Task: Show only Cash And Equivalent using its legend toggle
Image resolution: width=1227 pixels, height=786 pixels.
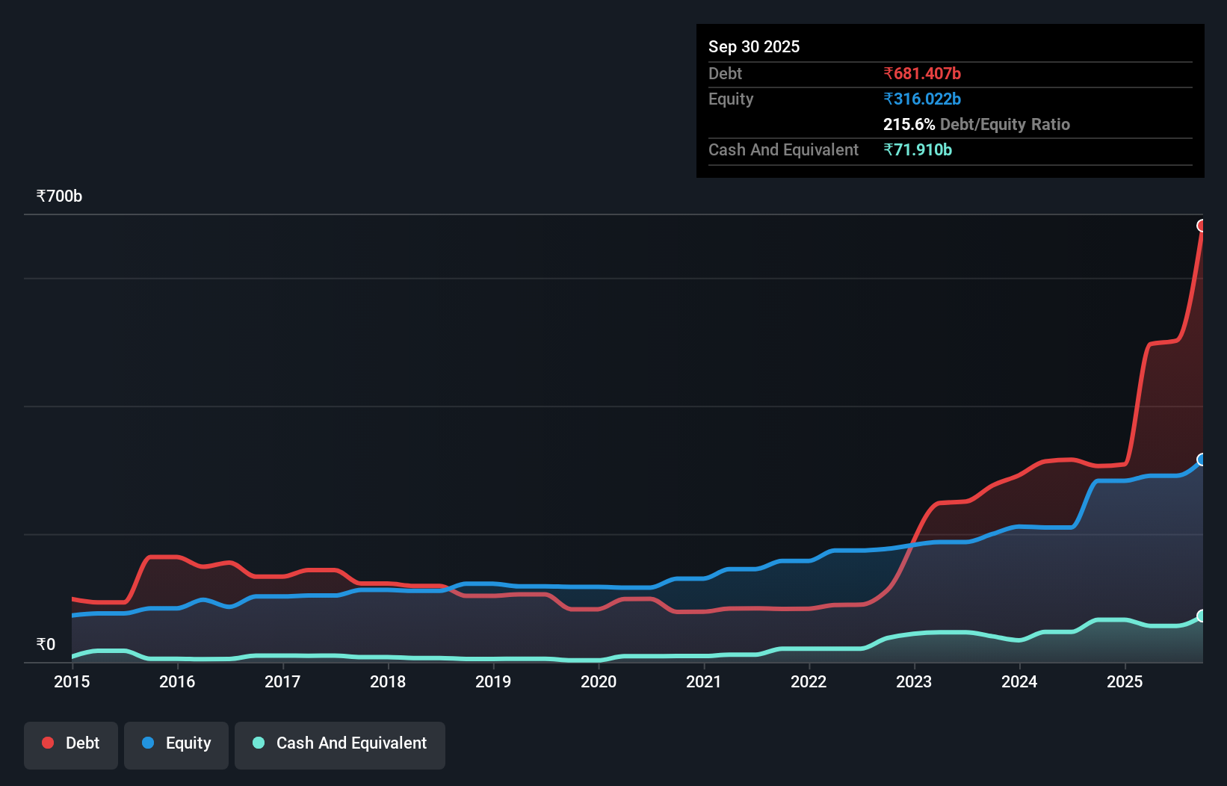Action: [x=340, y=745]
